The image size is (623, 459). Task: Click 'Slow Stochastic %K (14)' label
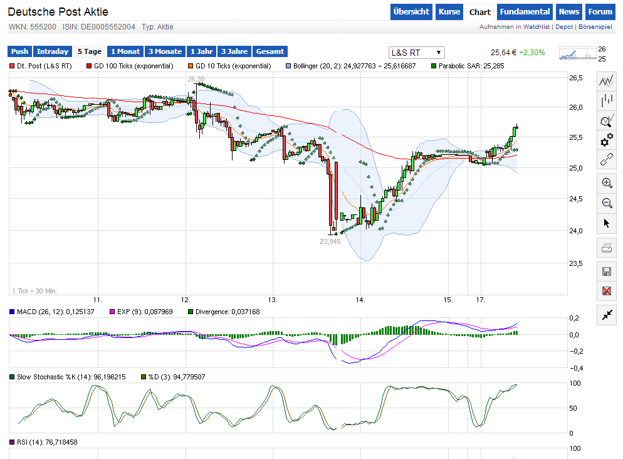point(54,377)
